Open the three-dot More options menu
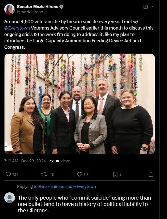The height and width of the screenshot is (219, 167). click(x=152, y=7)
